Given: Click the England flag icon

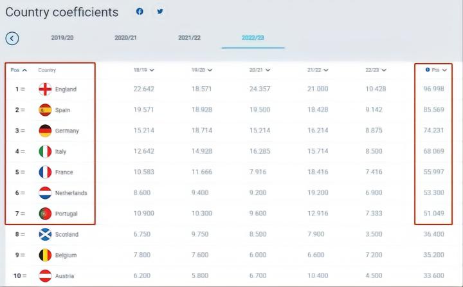Looking at the screenshot, I should (x=45, y=89).
